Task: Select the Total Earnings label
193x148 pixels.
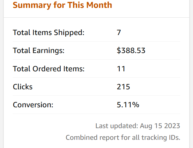Action: (39, 50)
